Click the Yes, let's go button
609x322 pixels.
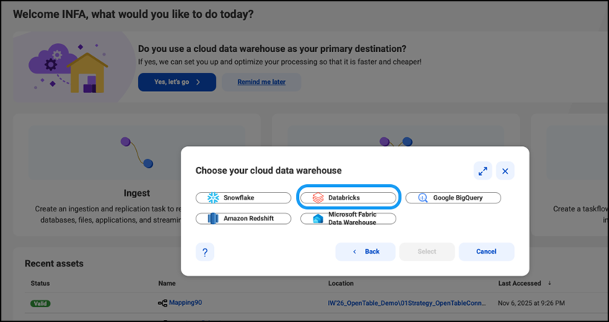[177, 82]
